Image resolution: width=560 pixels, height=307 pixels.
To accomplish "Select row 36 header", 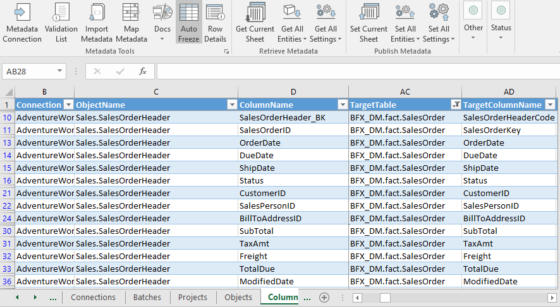I will 7,281.
